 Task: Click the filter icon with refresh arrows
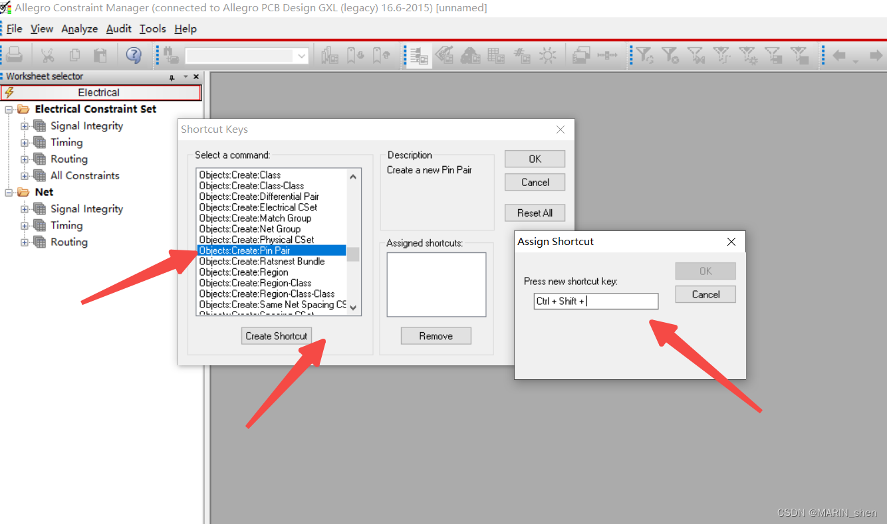coord(644,55)
